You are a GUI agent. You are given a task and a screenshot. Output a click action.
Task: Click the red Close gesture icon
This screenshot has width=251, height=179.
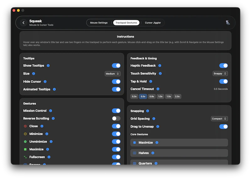click(25, 126)
